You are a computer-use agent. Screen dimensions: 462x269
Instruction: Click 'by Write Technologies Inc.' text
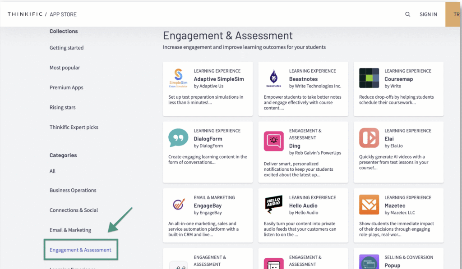coord(315,86)
